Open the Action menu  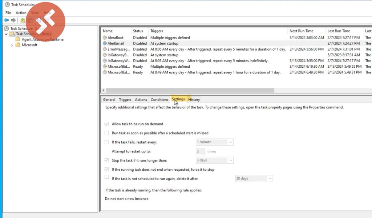[21, 13]
